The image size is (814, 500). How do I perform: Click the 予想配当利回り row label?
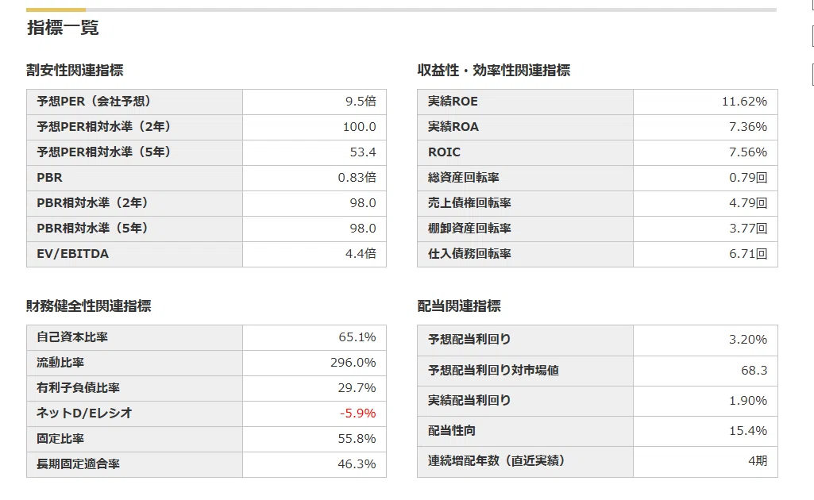(469, 339)
